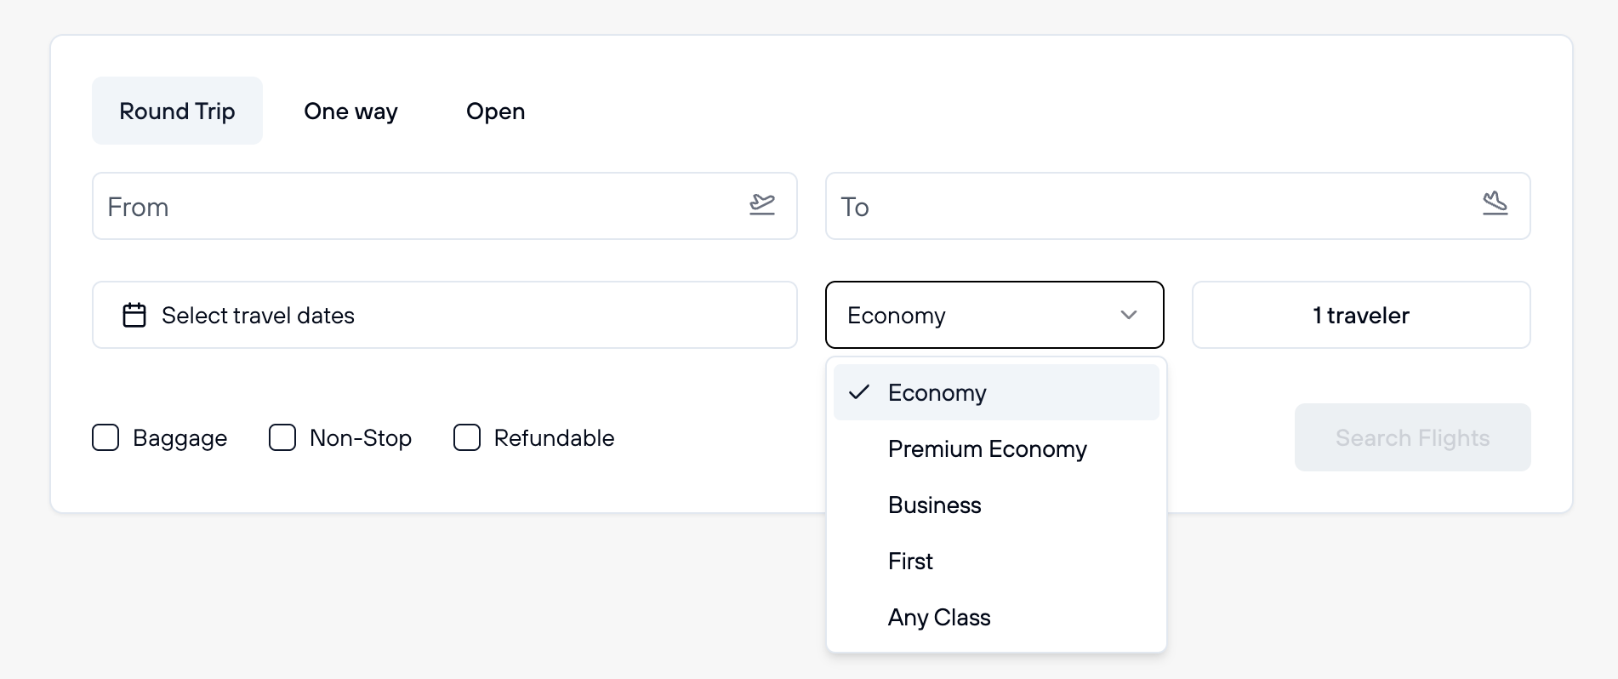The height and width of the screenshot is (679, 1618).
Task: Enable the Baggage filter checkbox
Action: (x=105, y=437)
